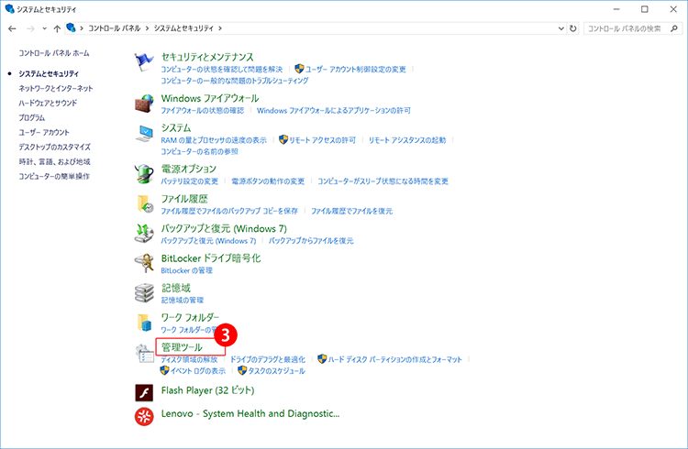Open the recent locations dropdown beside forward arrow

[43, 29]
